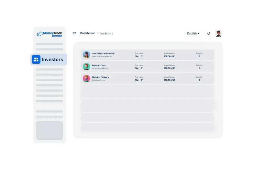Click Watson D'suja's avatar

pyautogui.click(x=86, y=67)
